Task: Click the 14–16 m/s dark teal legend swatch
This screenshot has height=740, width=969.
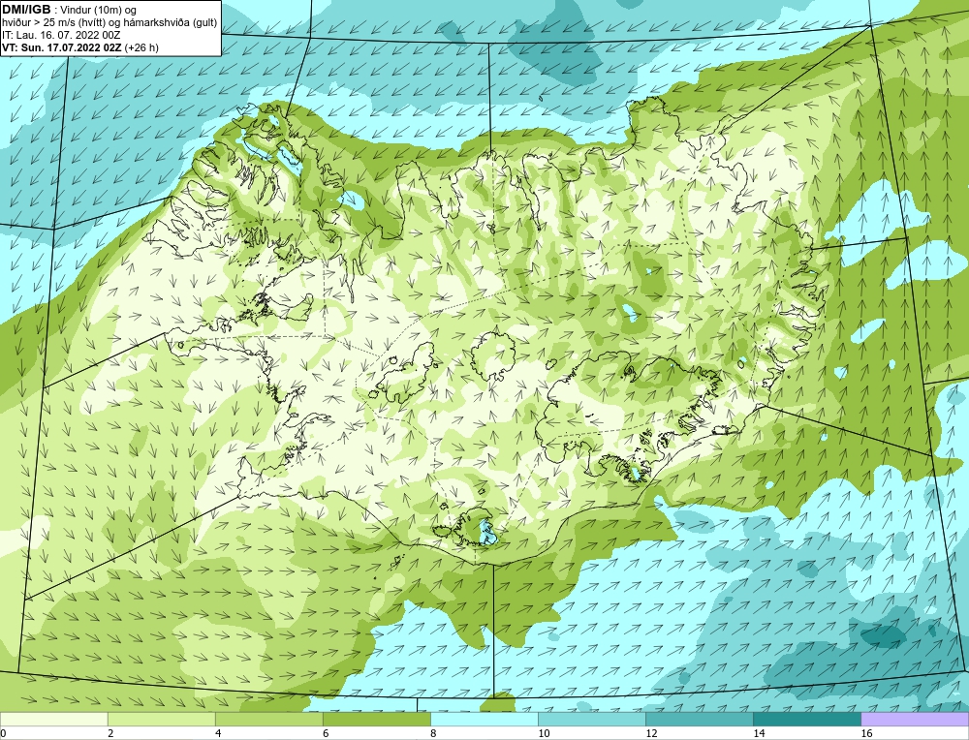Action: (x=806, y=719)
